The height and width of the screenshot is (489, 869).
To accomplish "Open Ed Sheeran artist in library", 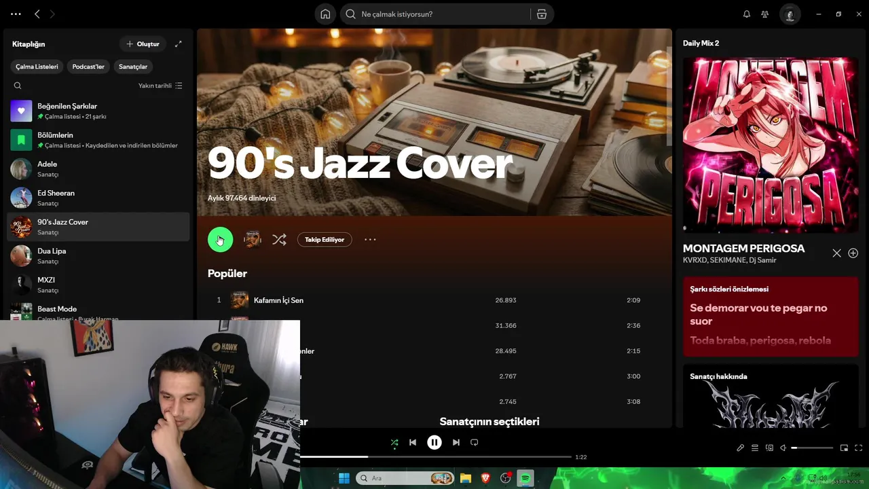I will coord(98,198).
